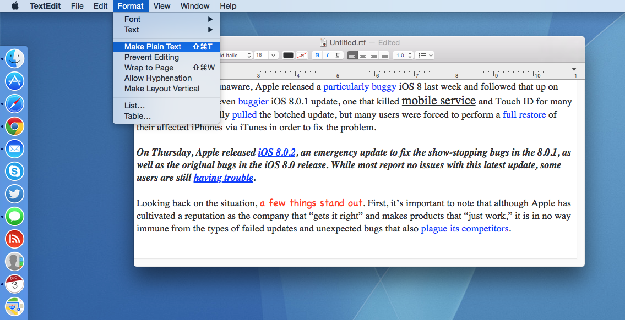625x320 pixels.
Task: Right-align text using toolbar icon
Action: (x=373, y=55)
